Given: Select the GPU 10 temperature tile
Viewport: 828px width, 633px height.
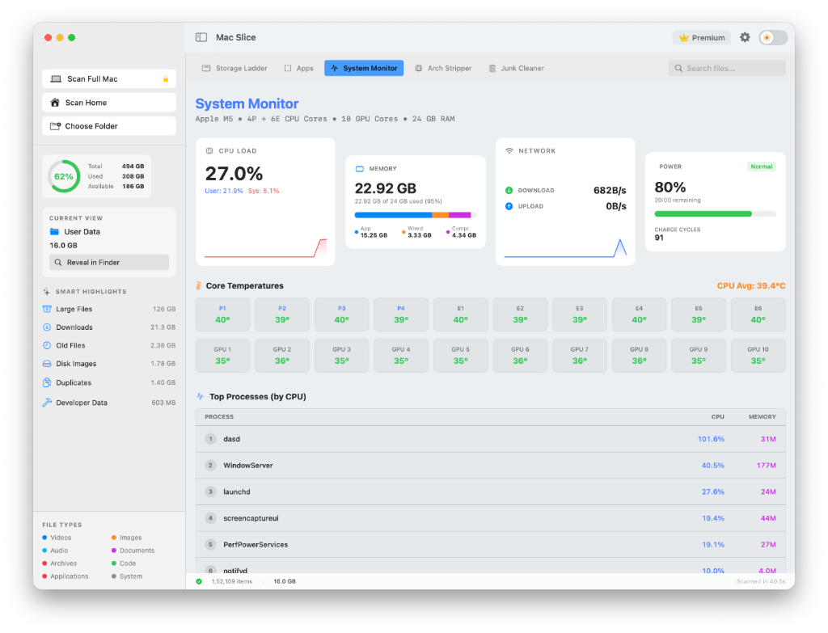Looking at the screenshot, I should [758, 356].
